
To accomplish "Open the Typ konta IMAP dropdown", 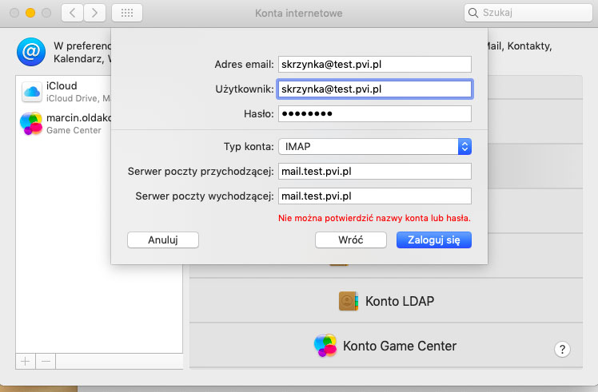I will (375, 147).
